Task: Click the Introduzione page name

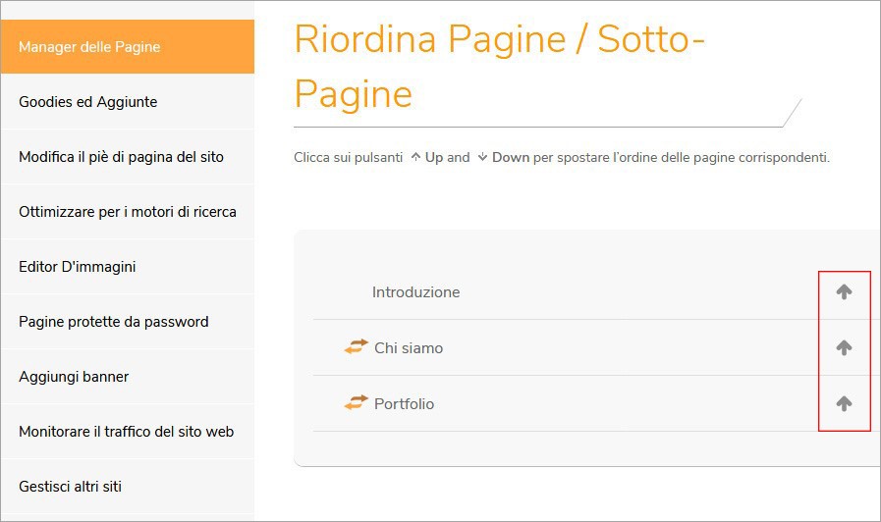Action: pos(415,291)
